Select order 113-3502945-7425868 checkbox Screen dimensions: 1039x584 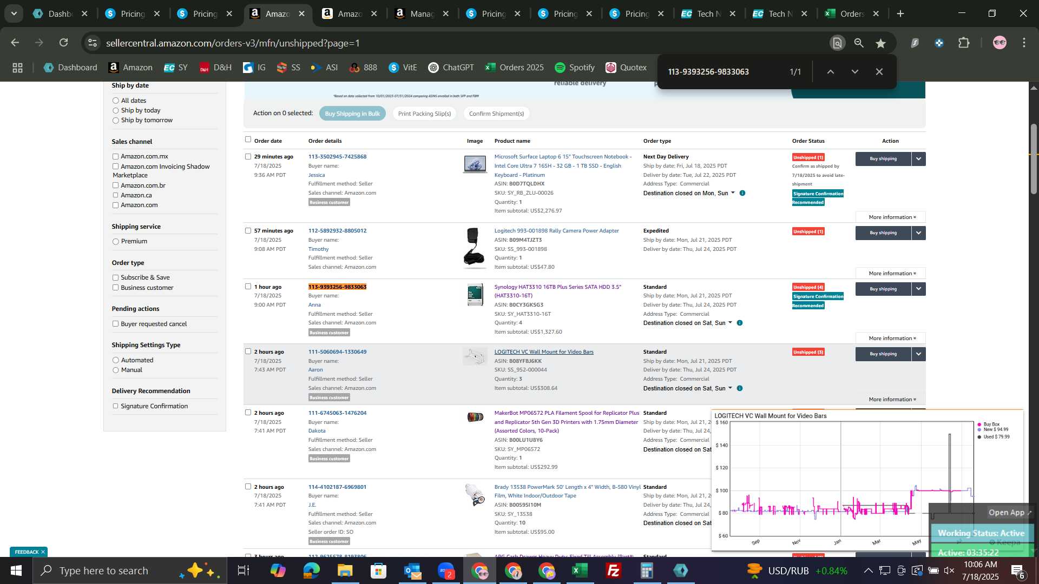248,156
